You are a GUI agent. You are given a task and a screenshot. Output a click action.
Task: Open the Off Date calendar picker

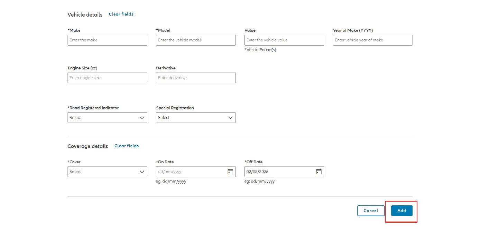pos(319,172)
